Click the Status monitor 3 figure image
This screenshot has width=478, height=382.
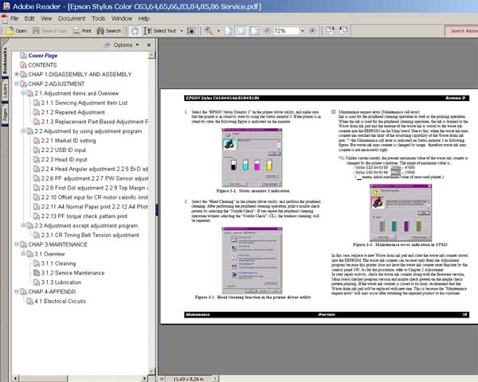[252, 158]
